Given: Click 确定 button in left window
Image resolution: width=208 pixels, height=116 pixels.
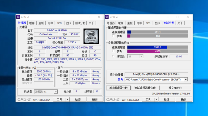Looking at the screenshot, I should (95, 99).
